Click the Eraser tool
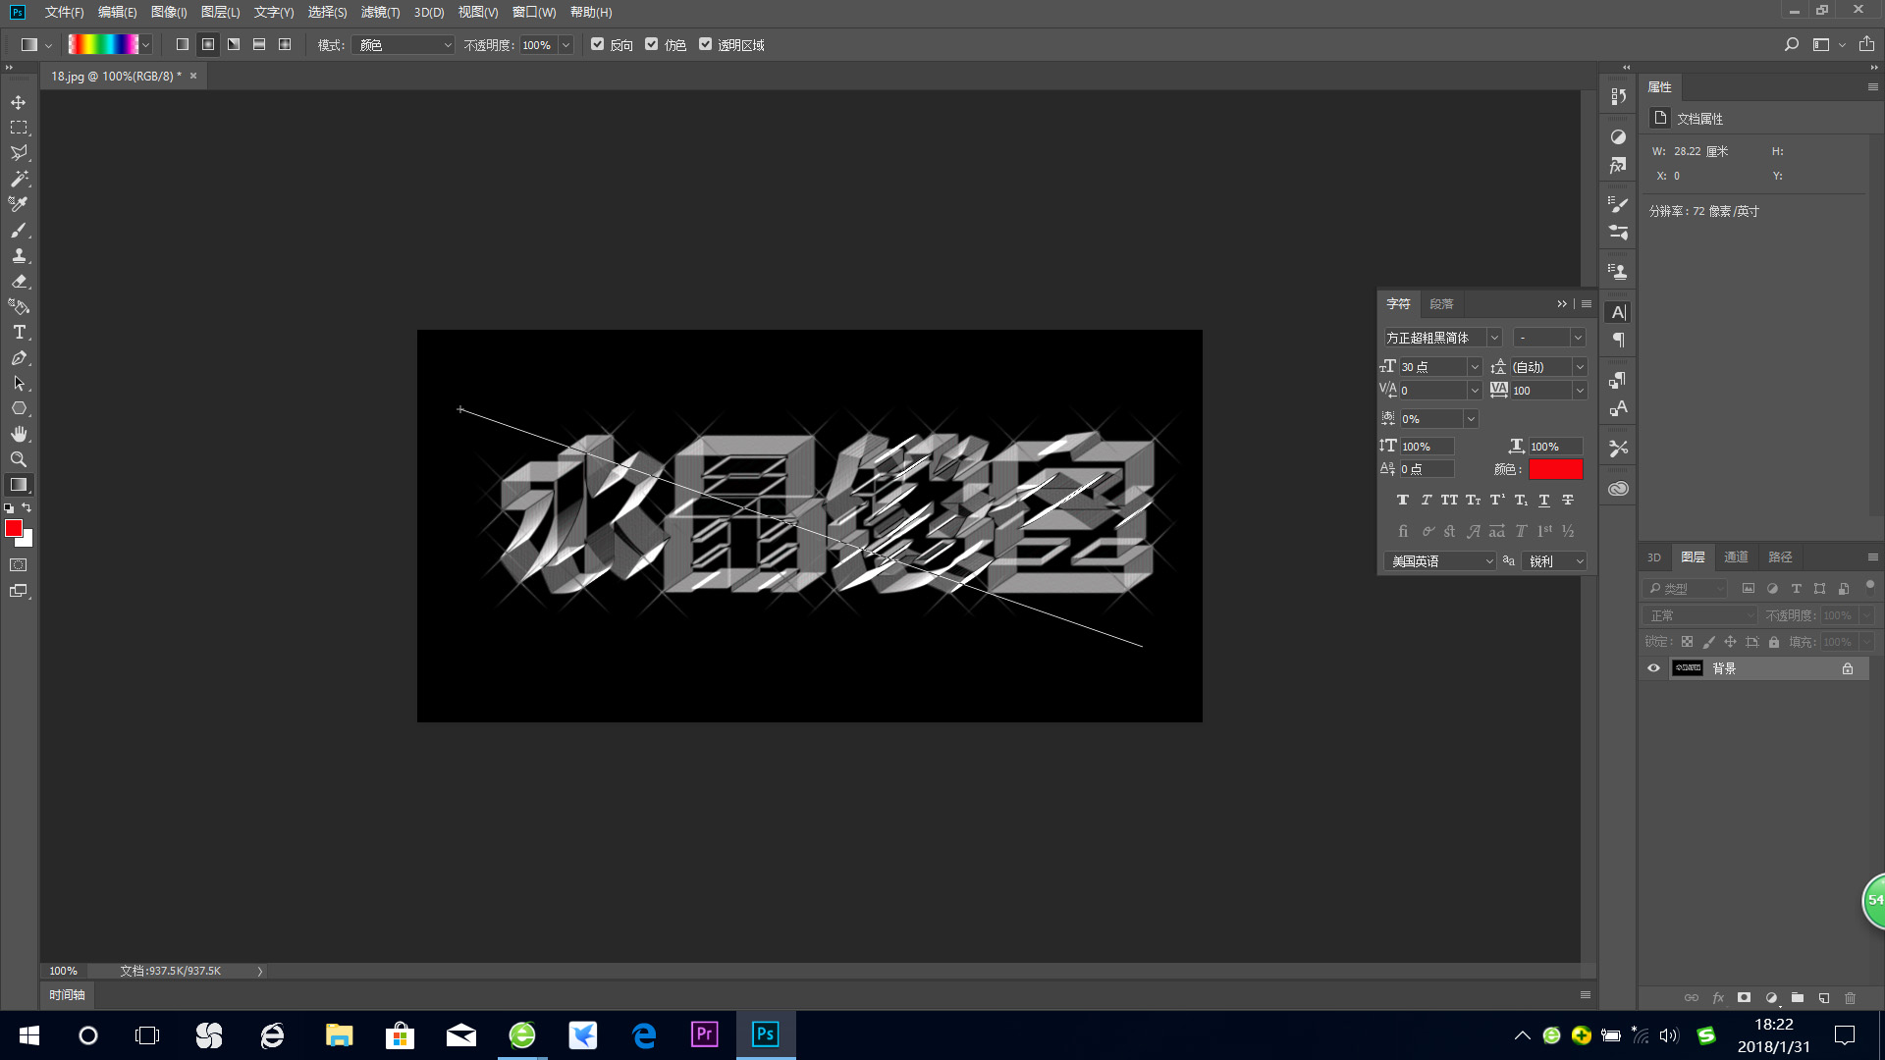1885x1060 pixels. 19,281
